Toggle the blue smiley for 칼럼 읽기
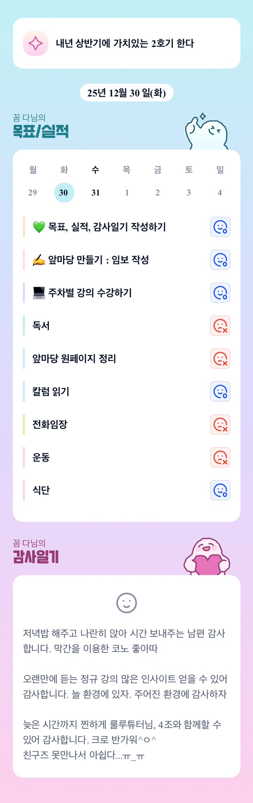 pyautogui.click(x=220, y=391)
